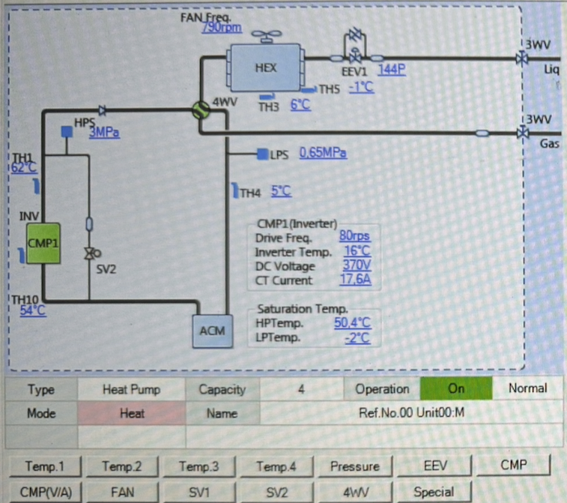Click the pink Heat mode cell
This screenshot has width=567, height=503.
click(132, 413)
